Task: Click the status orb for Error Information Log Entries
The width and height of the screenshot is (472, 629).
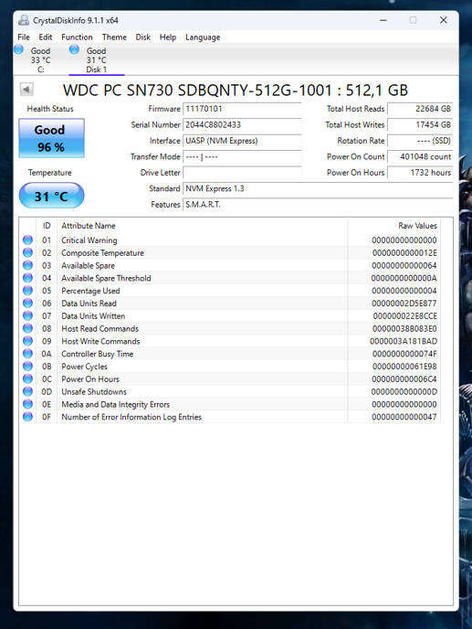Action: point(27,417)
